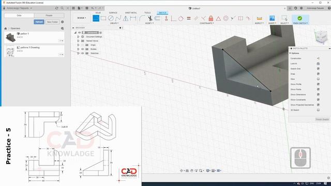The width and height of the screenshot is (331, 186).
Task: Click the Insert image icon
Action: coord(272,18)
